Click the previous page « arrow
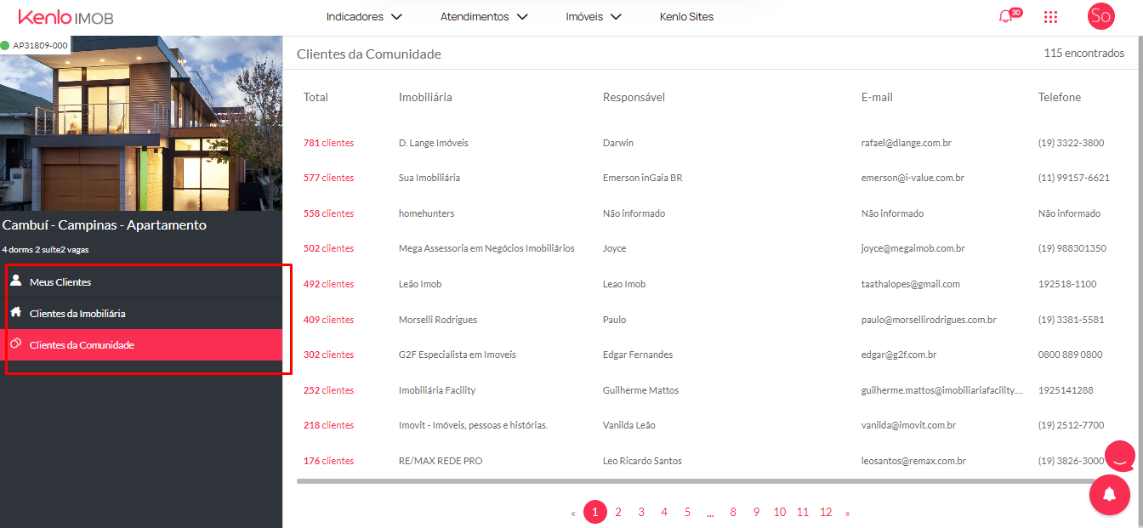This screenshot has height=528, width=1143. point(573,513)
